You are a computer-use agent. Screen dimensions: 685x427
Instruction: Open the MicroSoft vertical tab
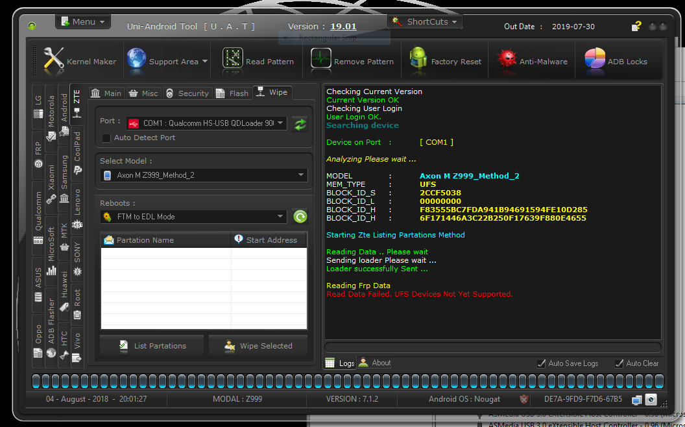51,250
